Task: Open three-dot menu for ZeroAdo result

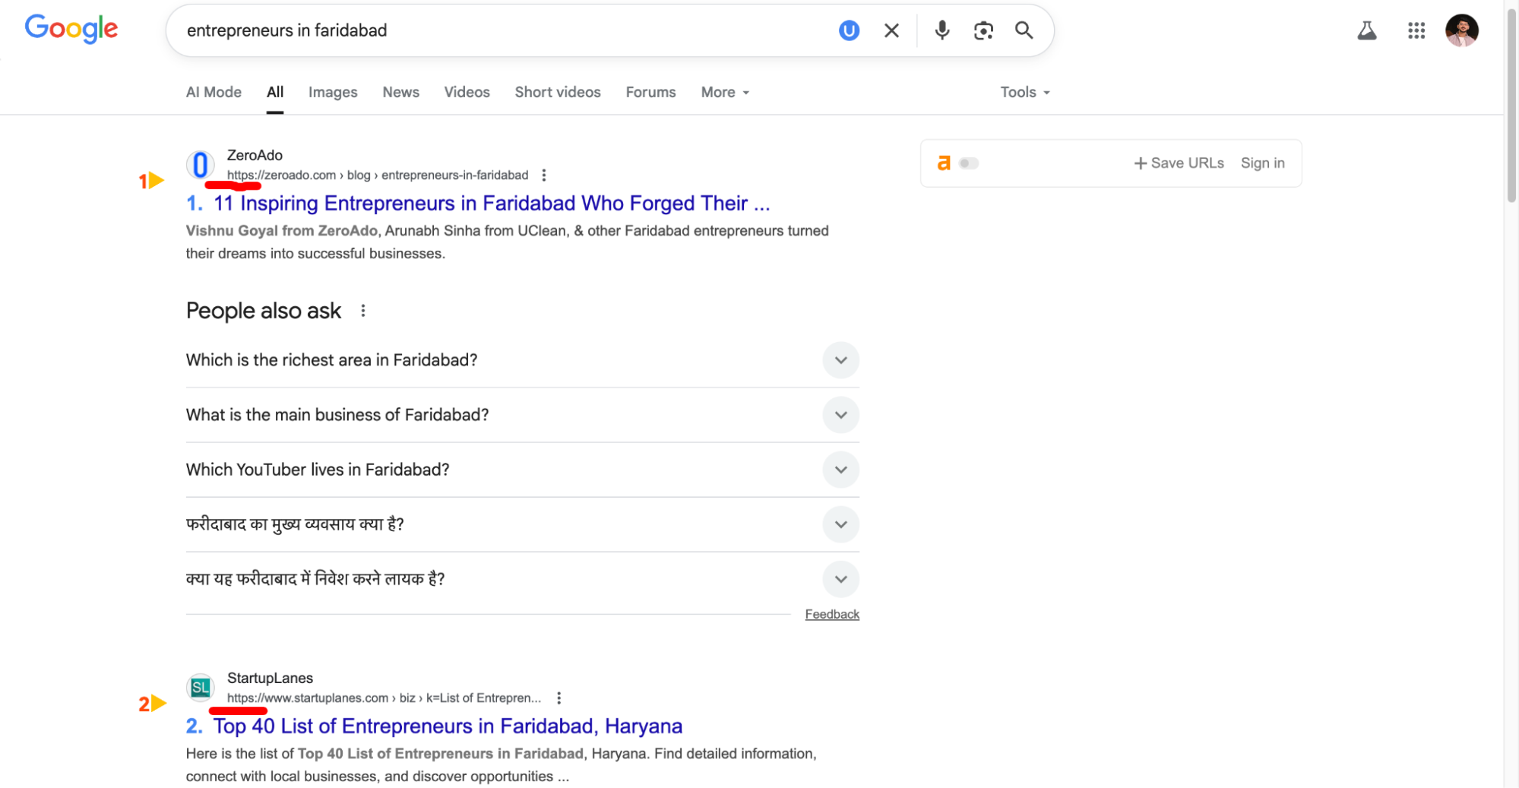Action: 544,176
